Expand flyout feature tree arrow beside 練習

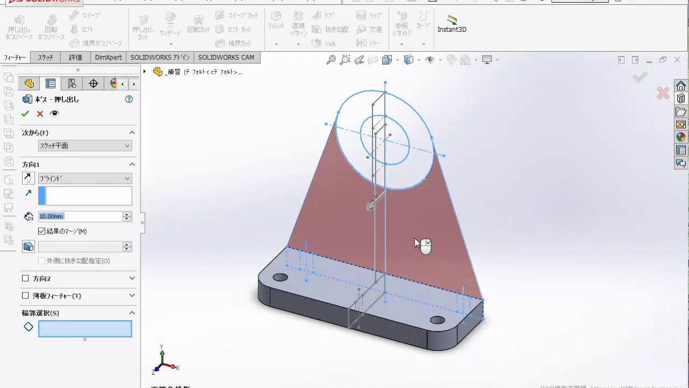144,72
